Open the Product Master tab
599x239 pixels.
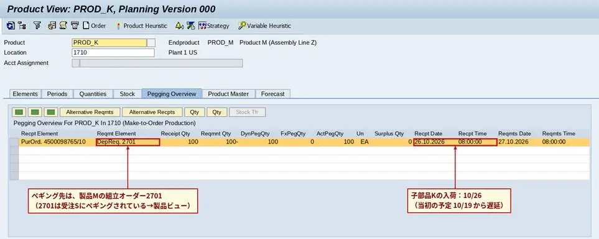point(228,94)
